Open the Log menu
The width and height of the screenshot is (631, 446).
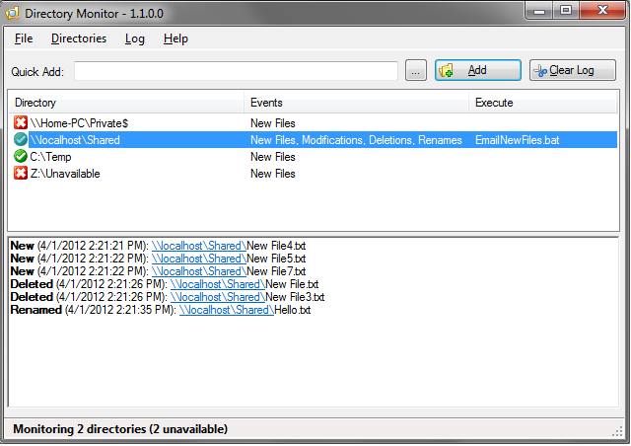(134, 38)
